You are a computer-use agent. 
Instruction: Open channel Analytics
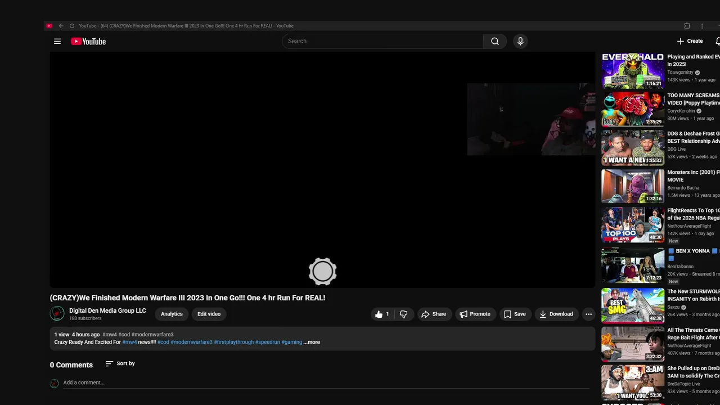coord(172,314)
